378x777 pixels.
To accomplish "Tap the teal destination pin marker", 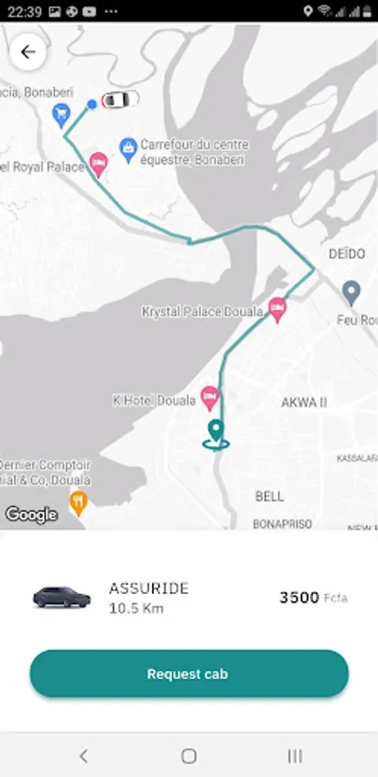I will 216,434.
